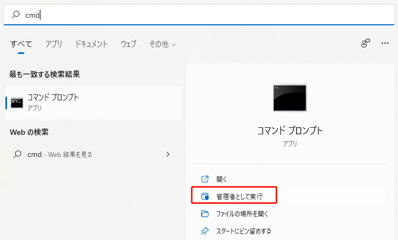
Task: Click the magnifier icon next to cmd web result
Action: [x=17, y=154]
